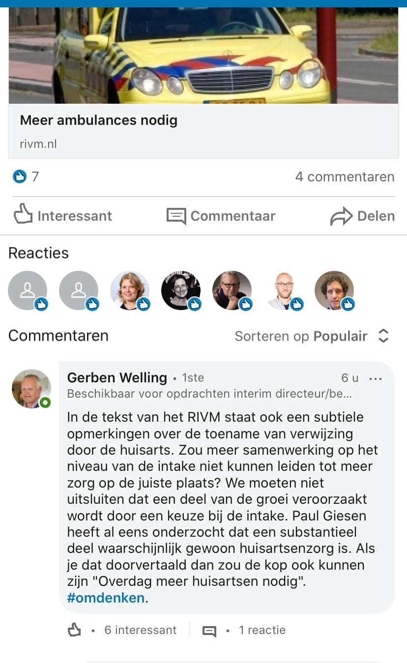Tap the thumbs-up Interessant icon
407x663 pixels.
tap(23, 215)
